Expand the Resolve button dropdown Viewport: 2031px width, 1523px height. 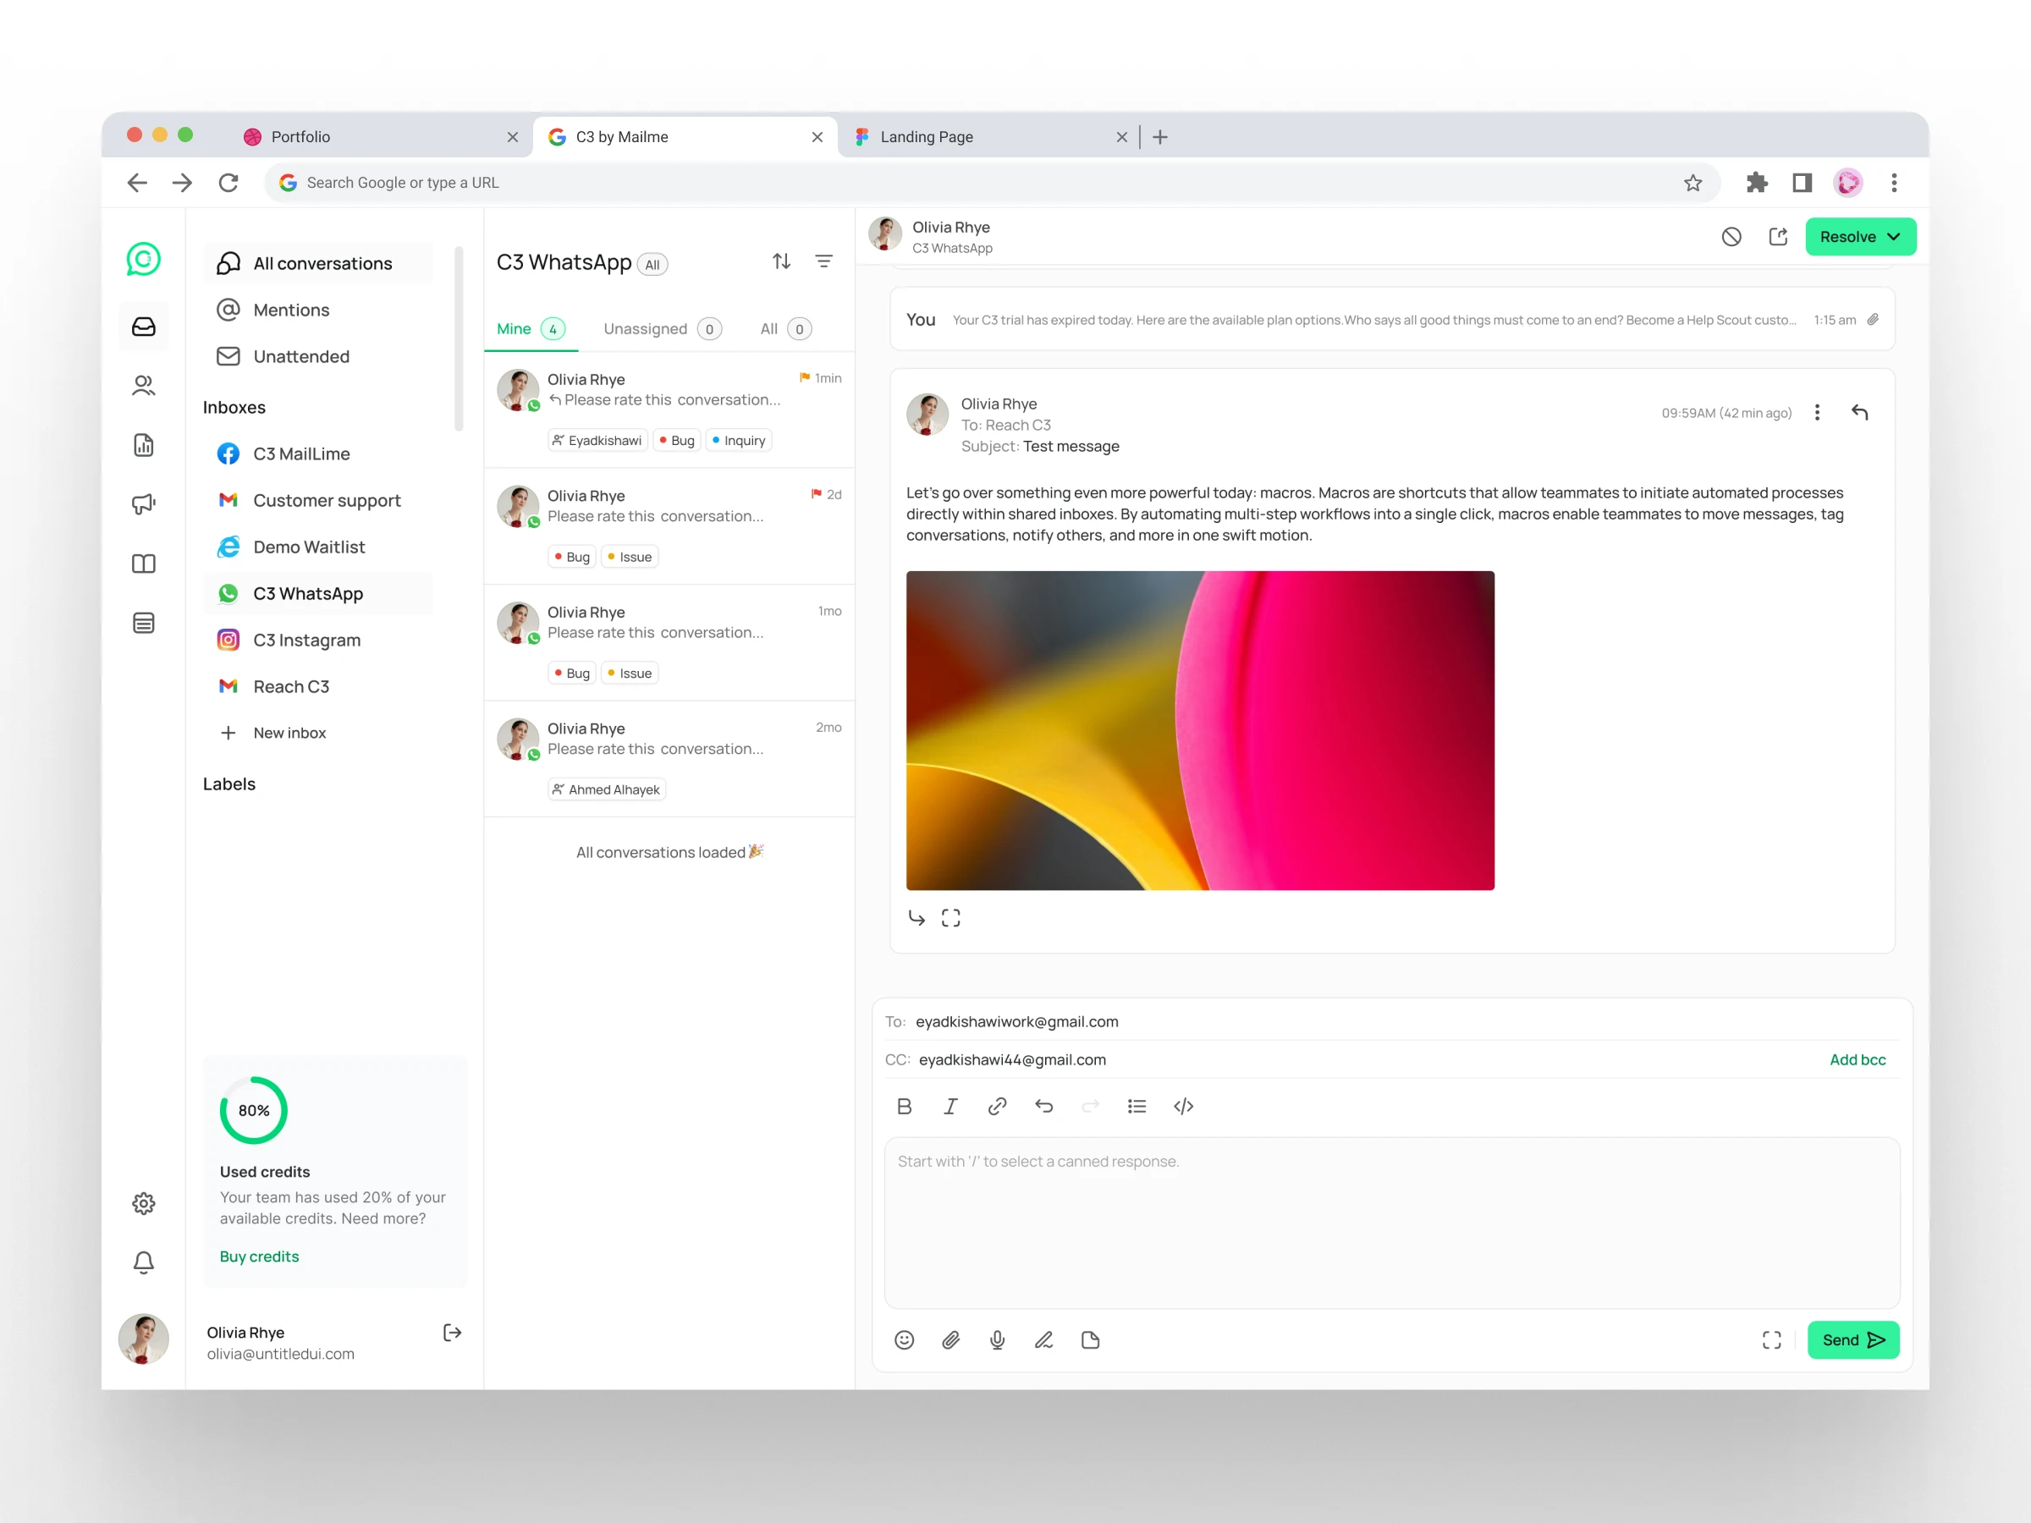[1893, 236]
